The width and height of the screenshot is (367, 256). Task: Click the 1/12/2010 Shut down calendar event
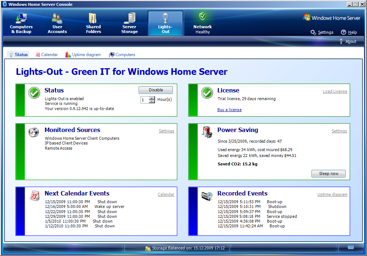point(80,226)
